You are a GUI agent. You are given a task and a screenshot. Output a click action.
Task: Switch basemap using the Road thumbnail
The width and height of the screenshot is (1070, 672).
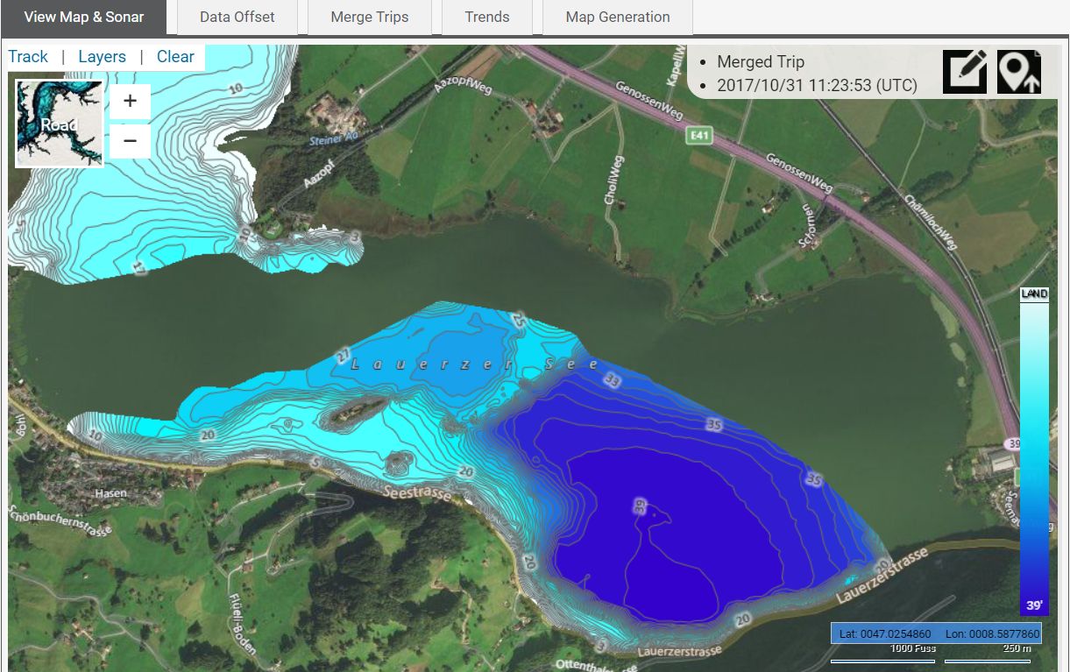59,124
